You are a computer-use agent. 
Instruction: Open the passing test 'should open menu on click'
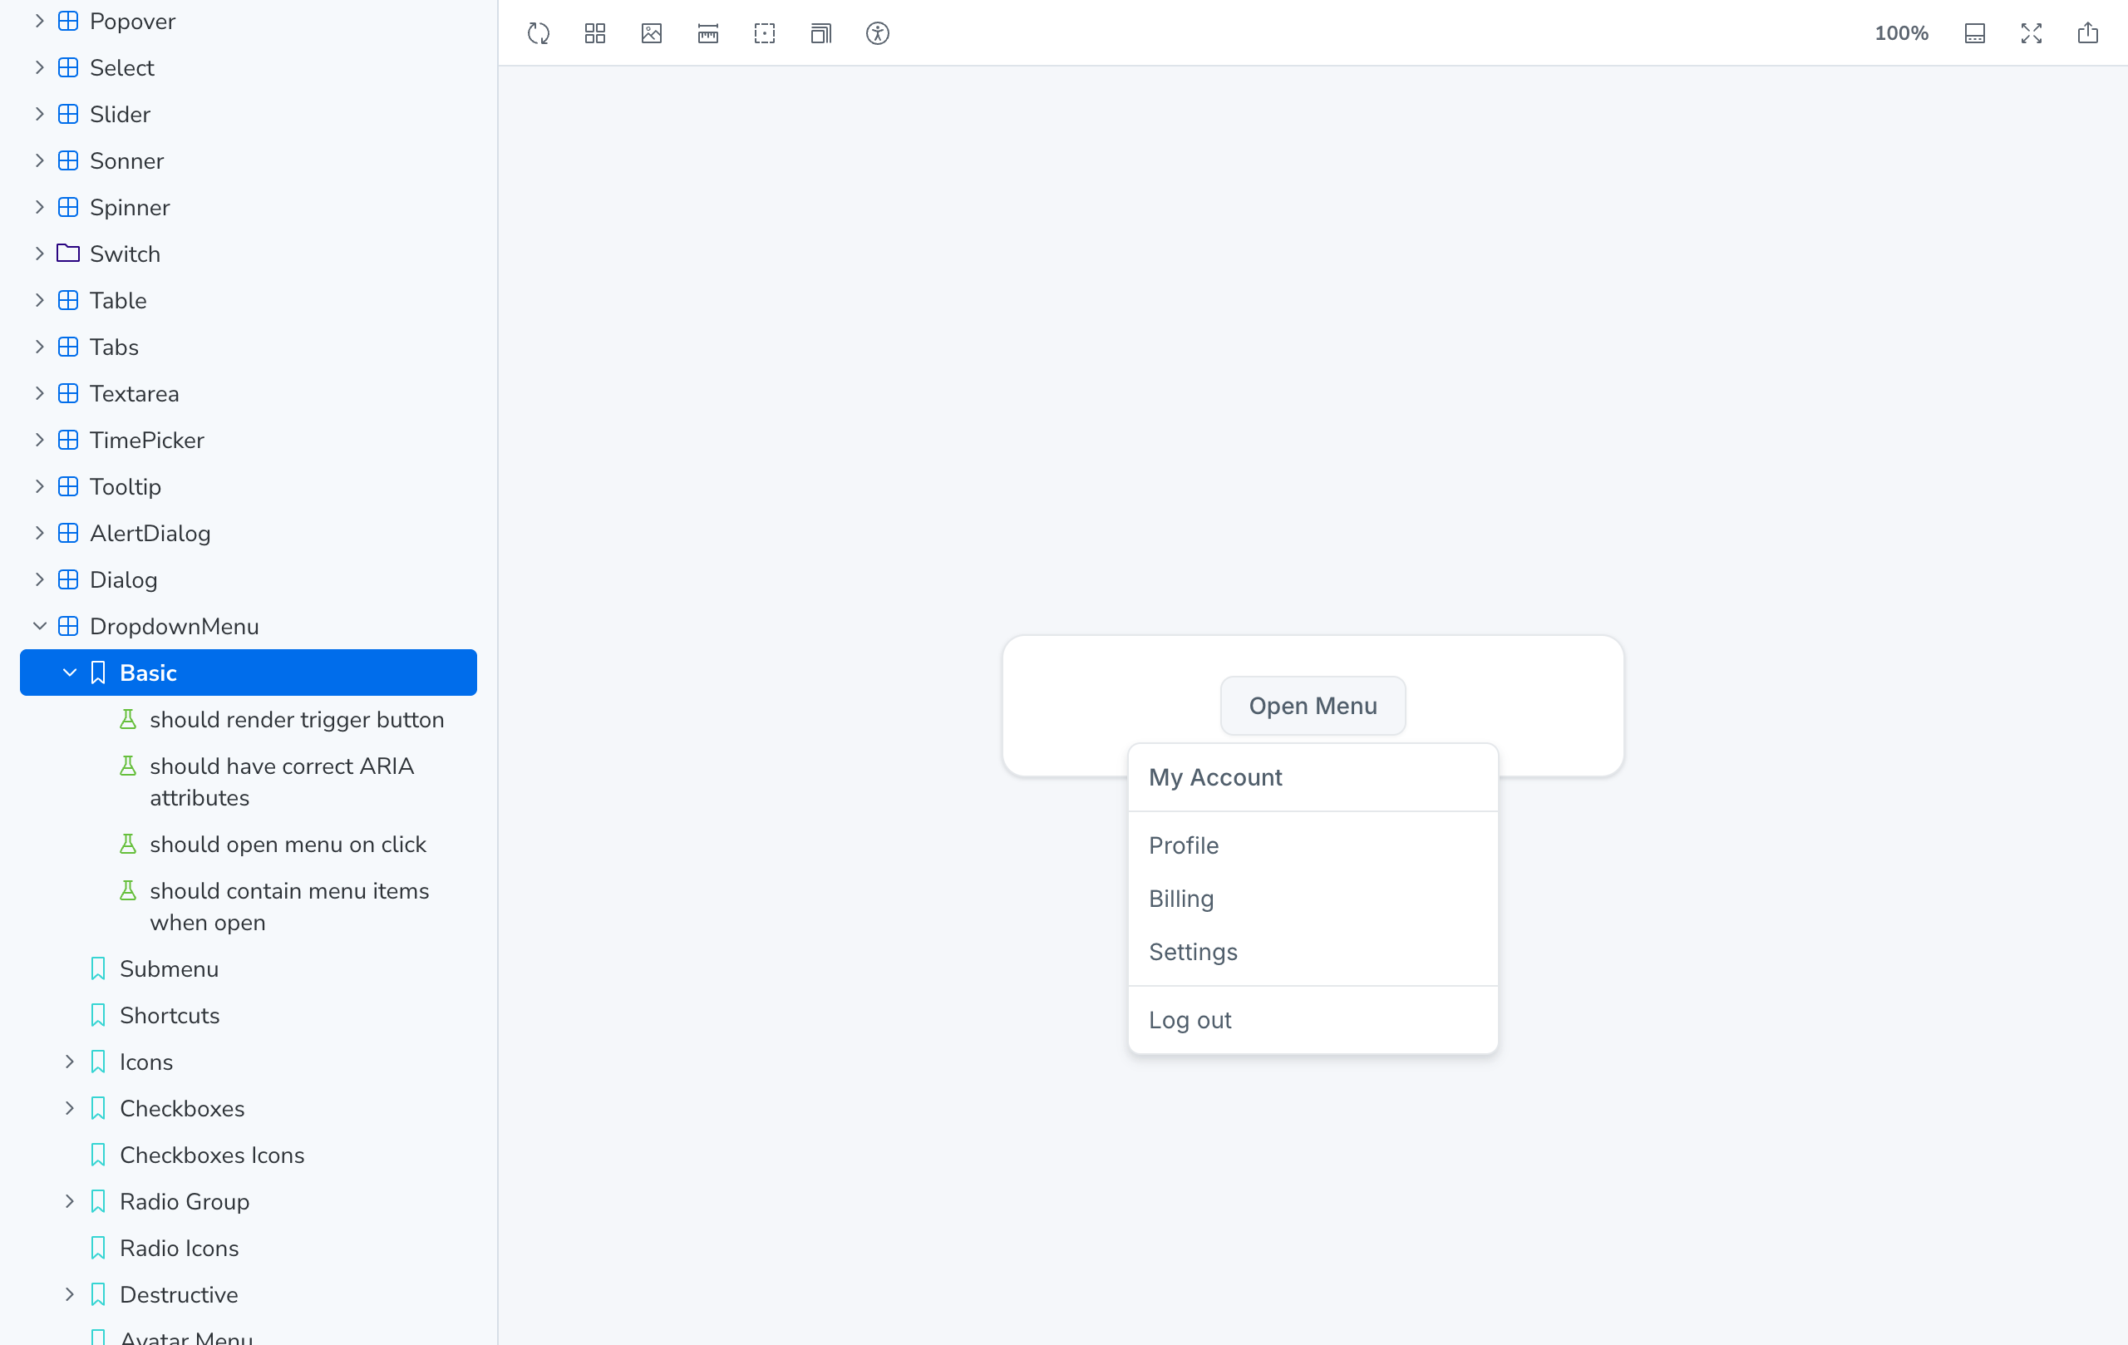tap(288, 844)
